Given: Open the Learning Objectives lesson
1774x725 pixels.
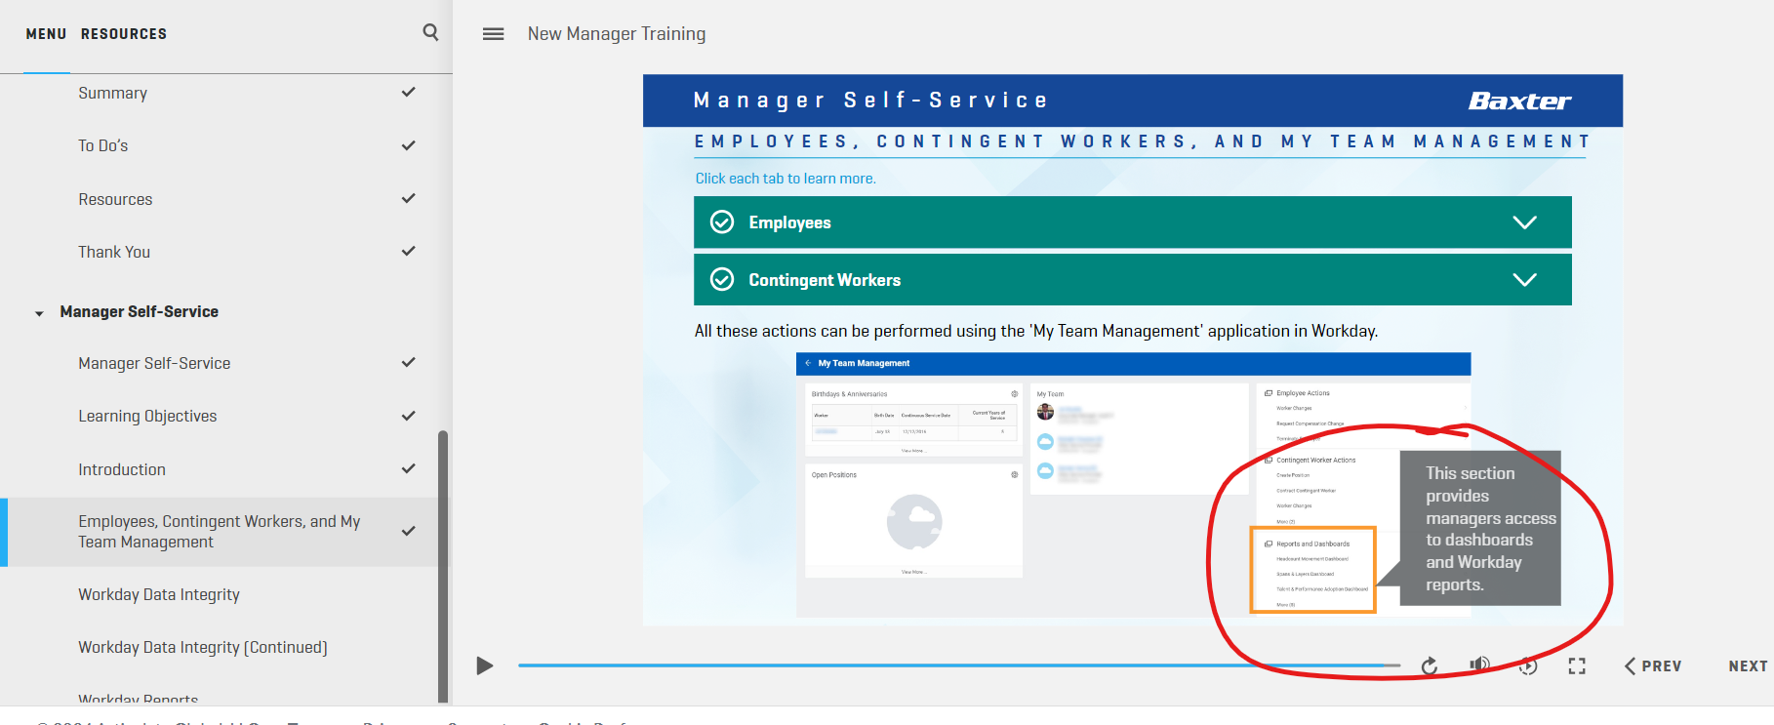Looking at the screenshot, I should point(147,416).
